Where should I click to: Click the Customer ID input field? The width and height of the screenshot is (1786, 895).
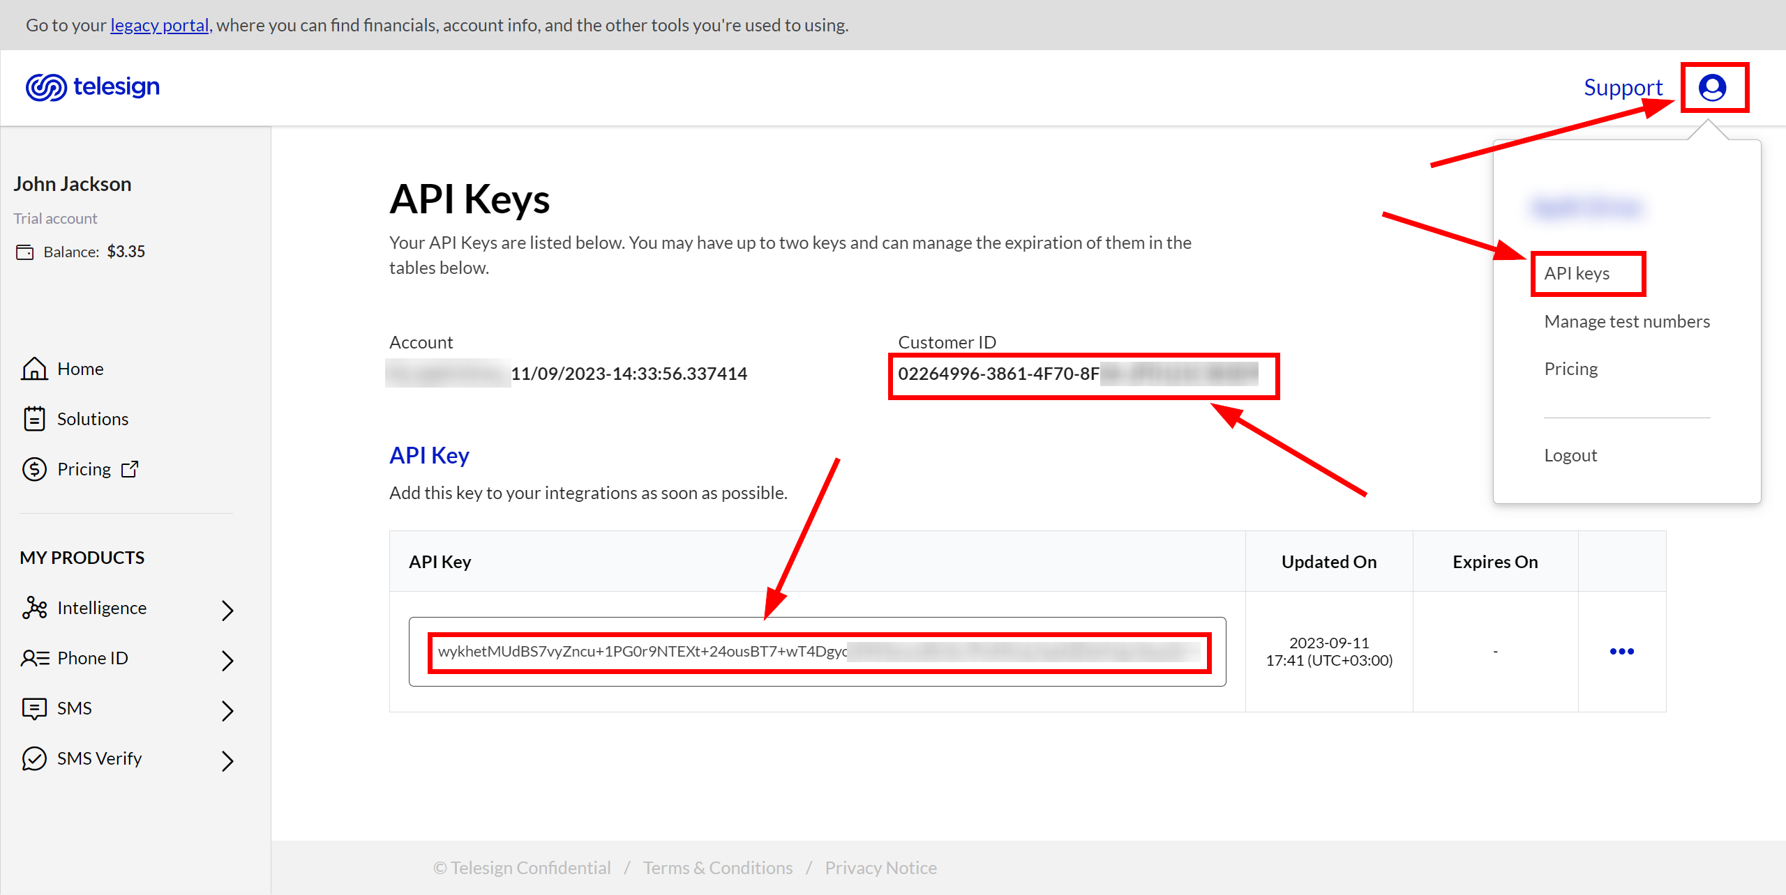[1085, 374]
